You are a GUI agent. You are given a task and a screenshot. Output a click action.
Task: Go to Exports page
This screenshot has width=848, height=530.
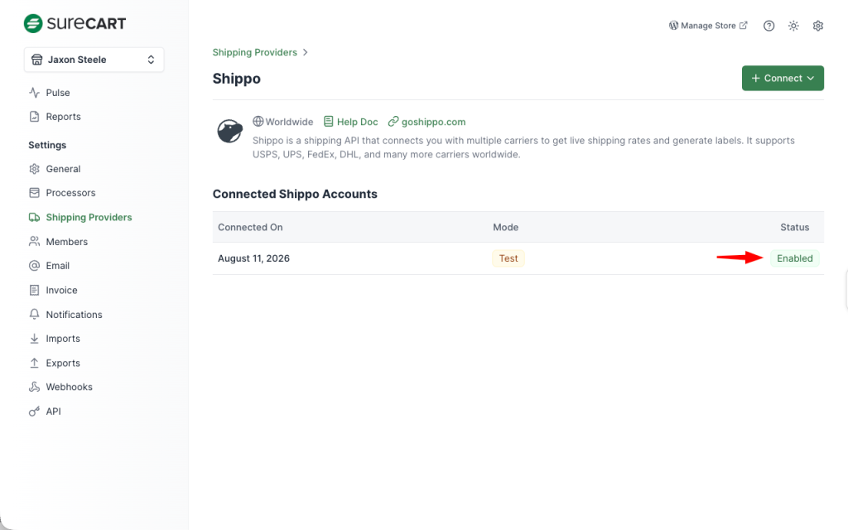click(x=63, y=363)
